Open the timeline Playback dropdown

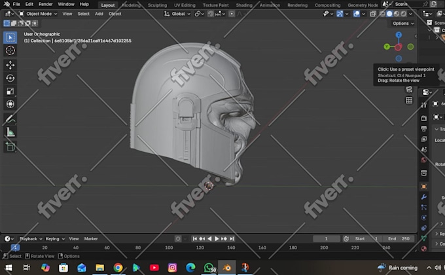(x=31, y=238)
